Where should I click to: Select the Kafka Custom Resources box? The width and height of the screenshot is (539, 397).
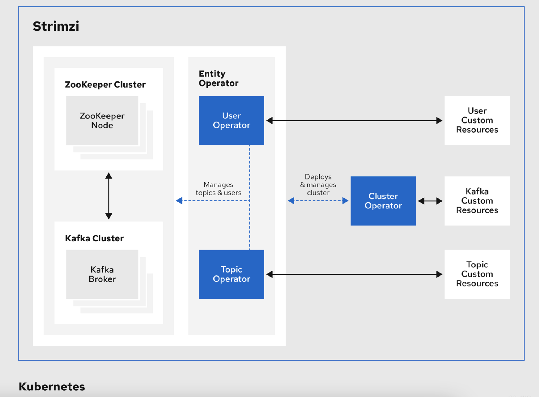(x=477, y=201)
